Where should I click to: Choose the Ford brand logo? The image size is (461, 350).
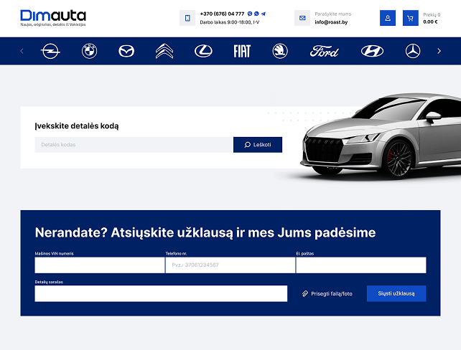coord(324,51)
